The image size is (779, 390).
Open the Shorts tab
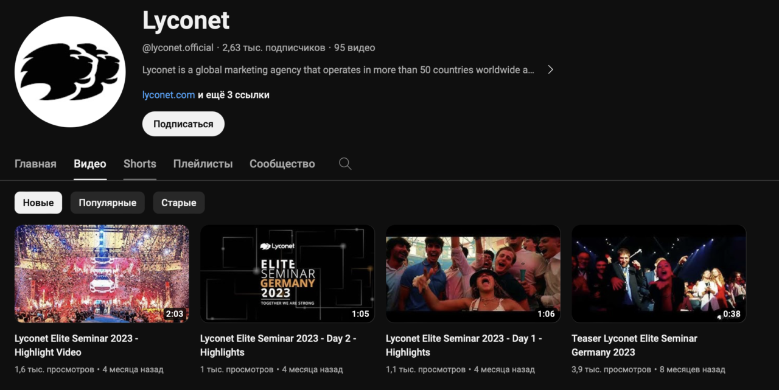point(140,164)
